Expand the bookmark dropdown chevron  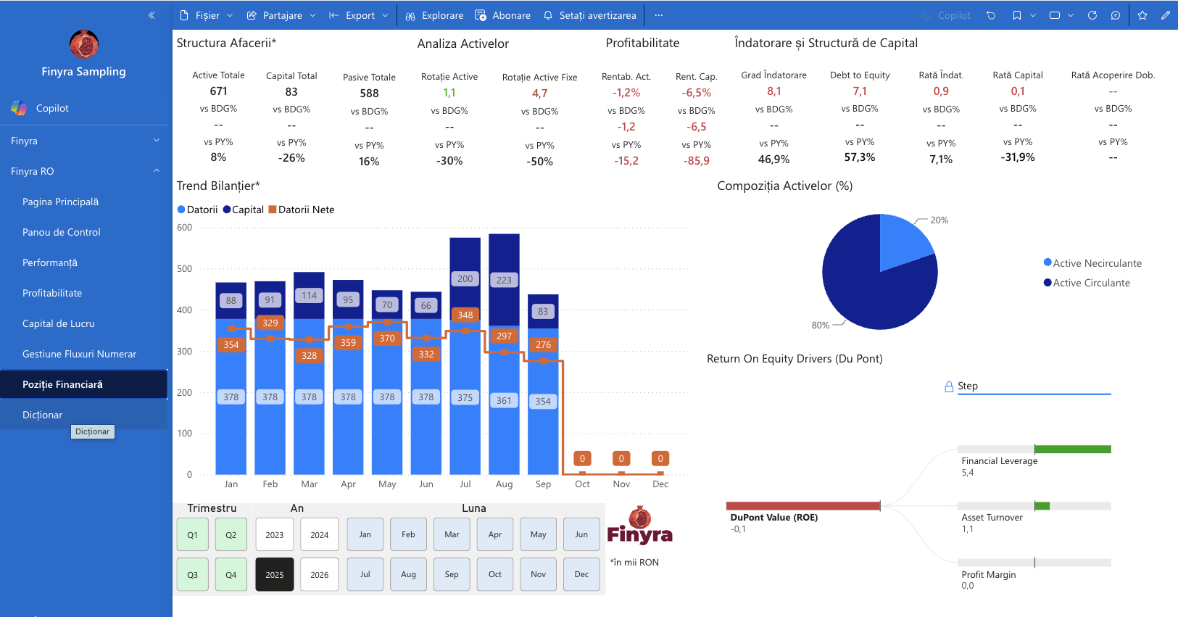(1033, 15)
